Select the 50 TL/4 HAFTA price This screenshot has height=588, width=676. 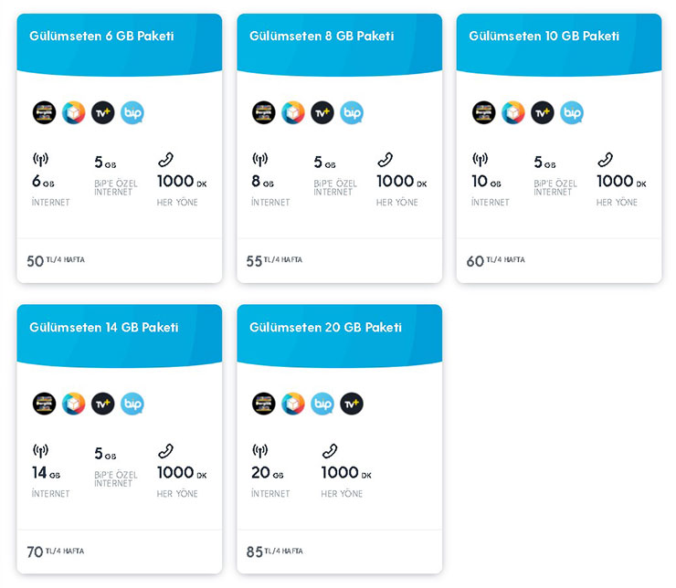click(x=56, y=260)
